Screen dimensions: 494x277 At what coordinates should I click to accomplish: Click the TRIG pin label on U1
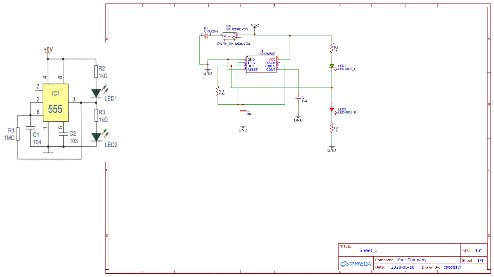click(251, 63)
